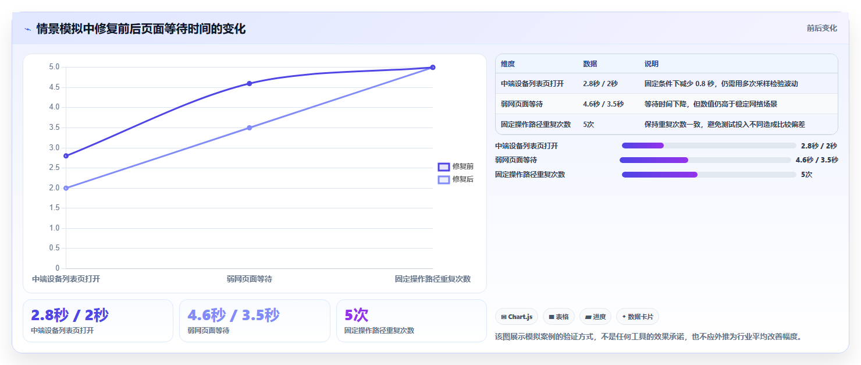Click the y-axis tick label 0.5
The image size is (861, 365).
(x=54, y=248)
